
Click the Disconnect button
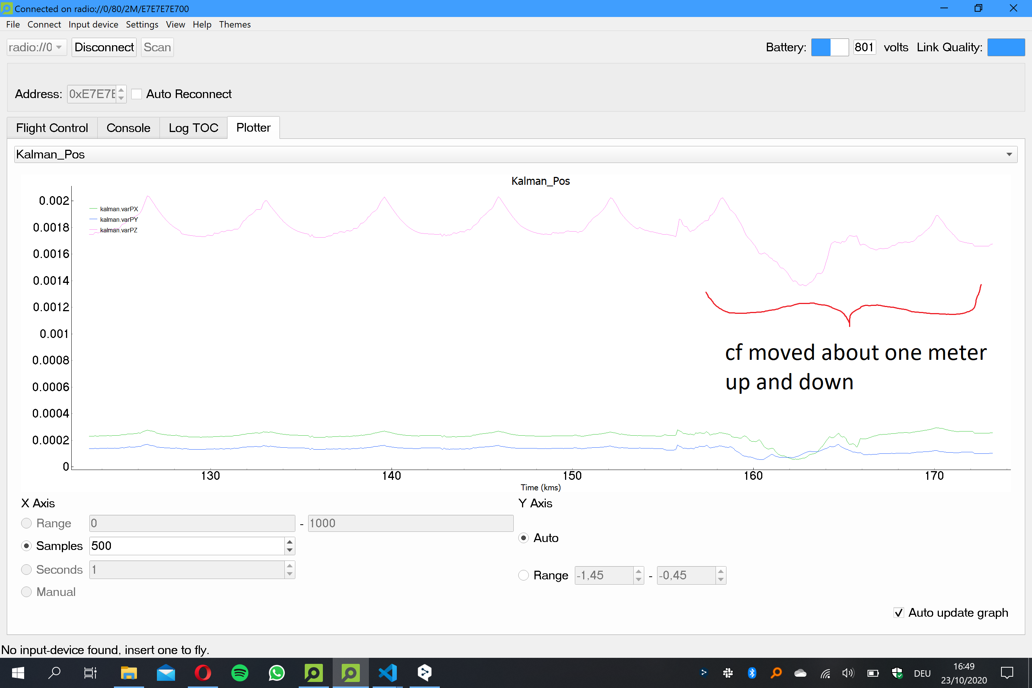point(104,48)
